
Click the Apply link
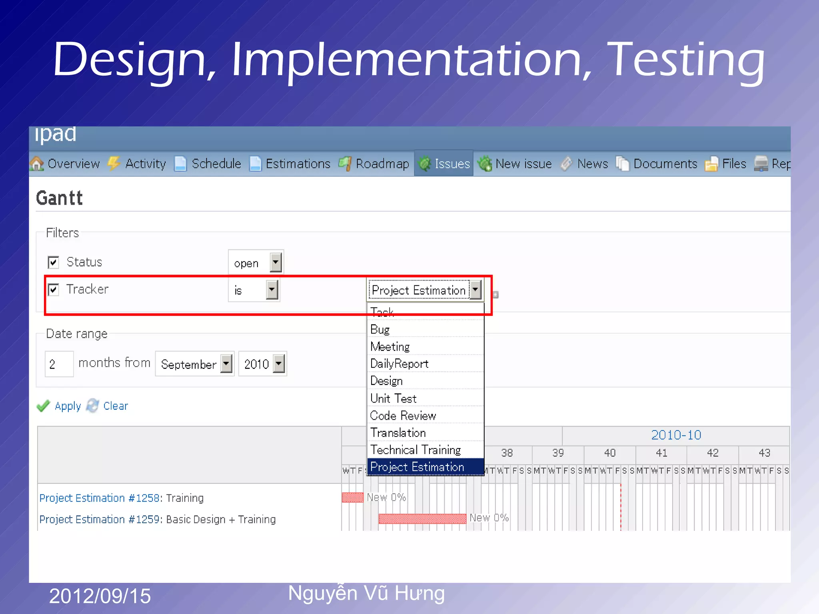pyautogui.click(x=68, y=406)
